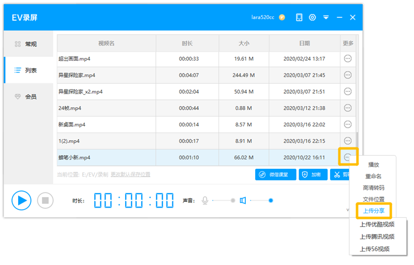Select the 超出画面.mp4 file name
Viewport: 414px width, 265px height.
tap(74, 59)
